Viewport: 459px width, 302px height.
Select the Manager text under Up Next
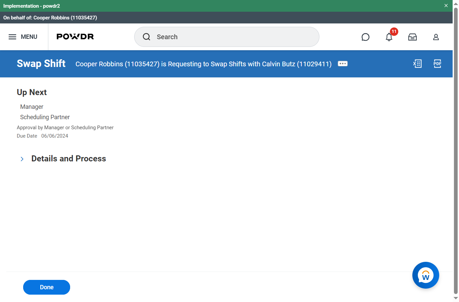[32, 107]
